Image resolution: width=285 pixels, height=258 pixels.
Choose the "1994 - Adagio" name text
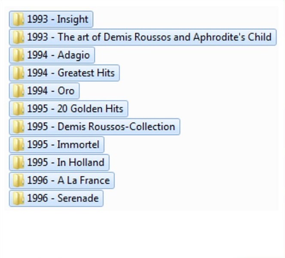58,55
